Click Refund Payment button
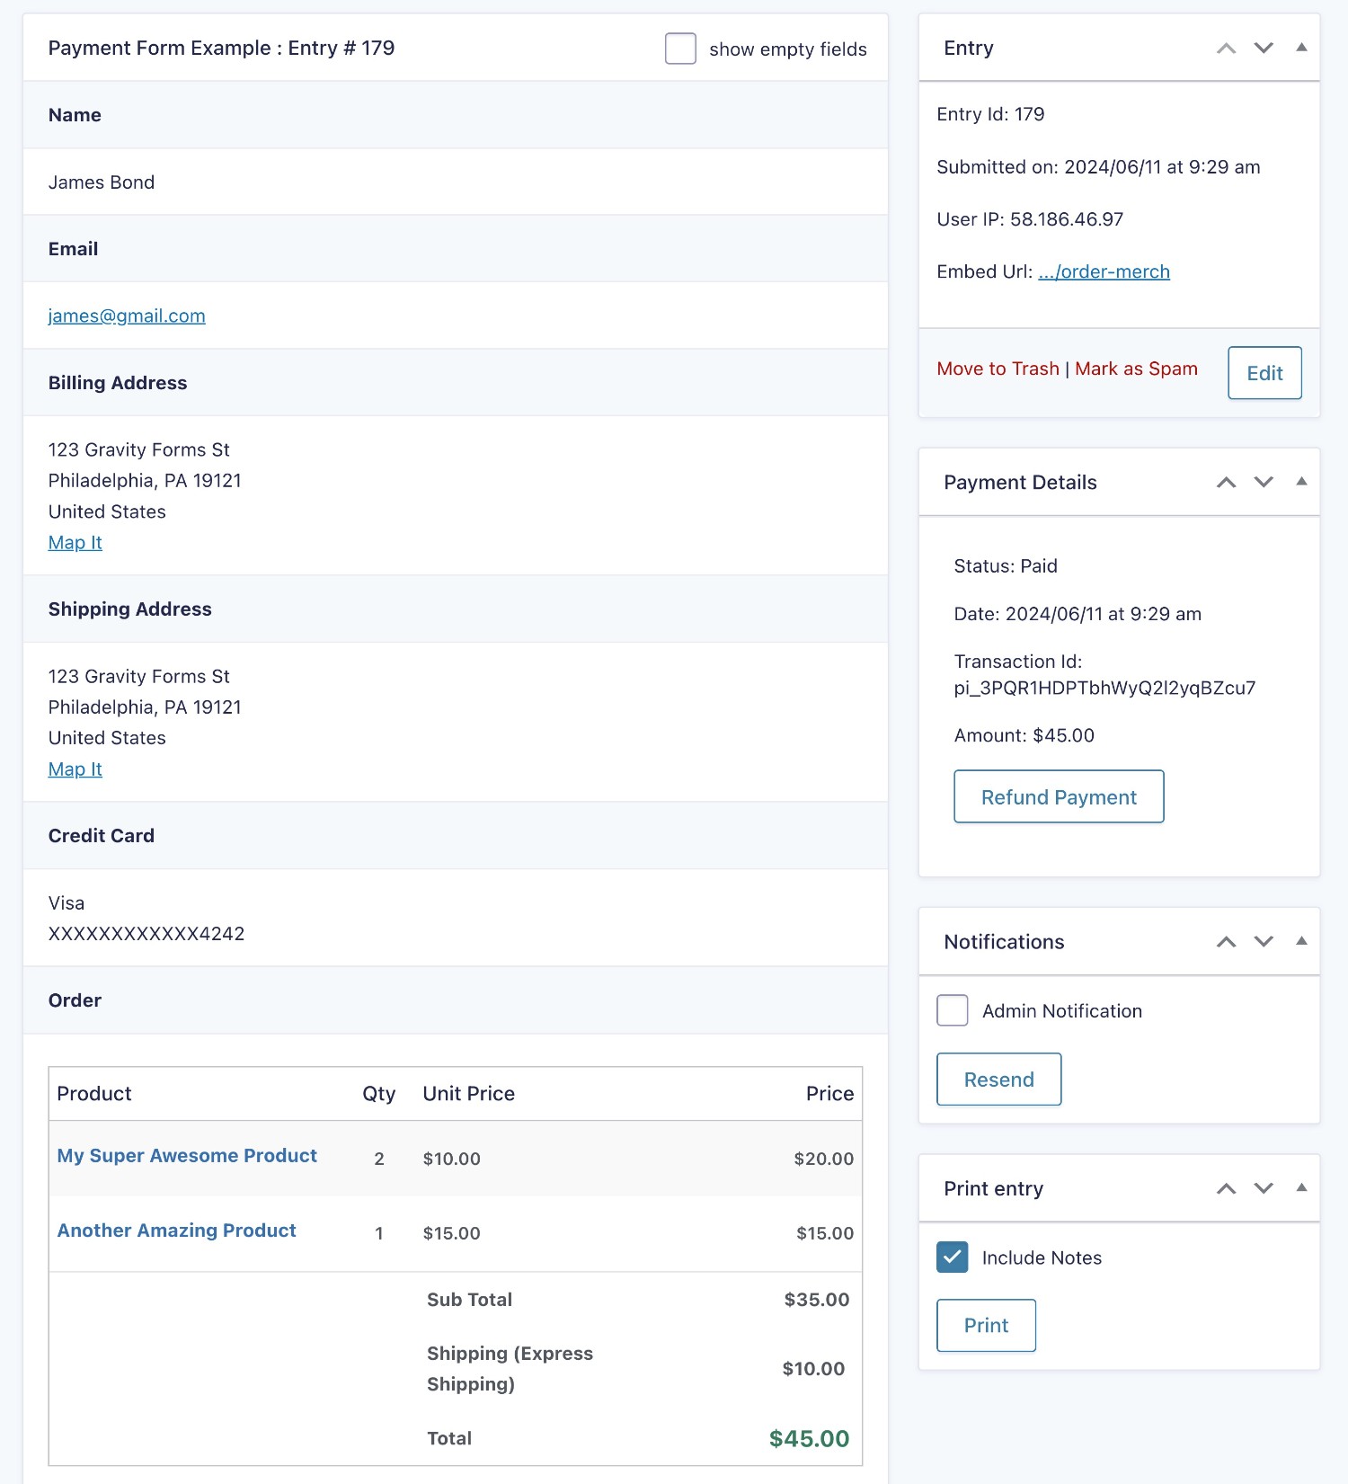 [1059, 796]
